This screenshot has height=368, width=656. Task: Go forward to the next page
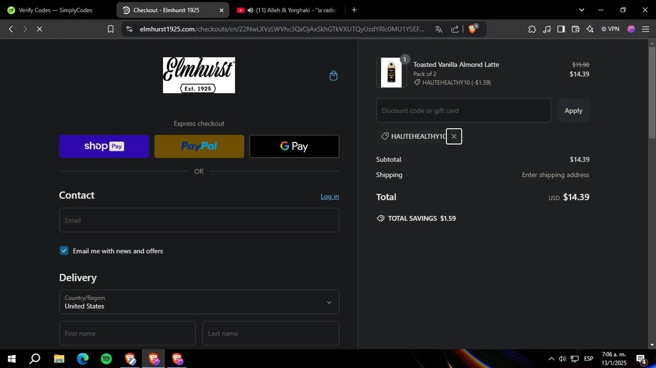[x=25, y=29]
